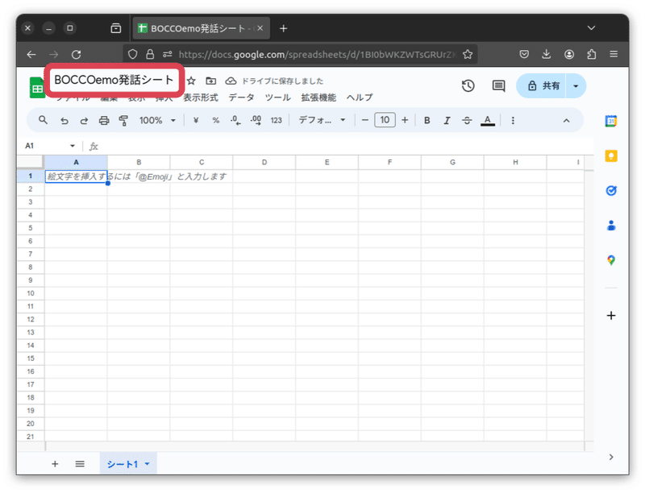Open the 100% zoom dropdown
This screenshot has height=493, width=645.
pos(157,120)
